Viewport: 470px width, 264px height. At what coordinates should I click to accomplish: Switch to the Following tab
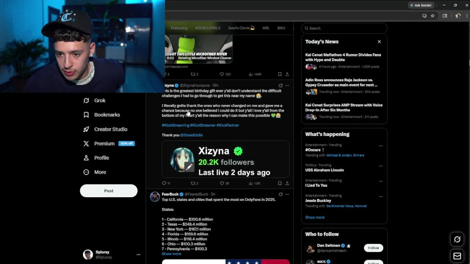(179, 28)
